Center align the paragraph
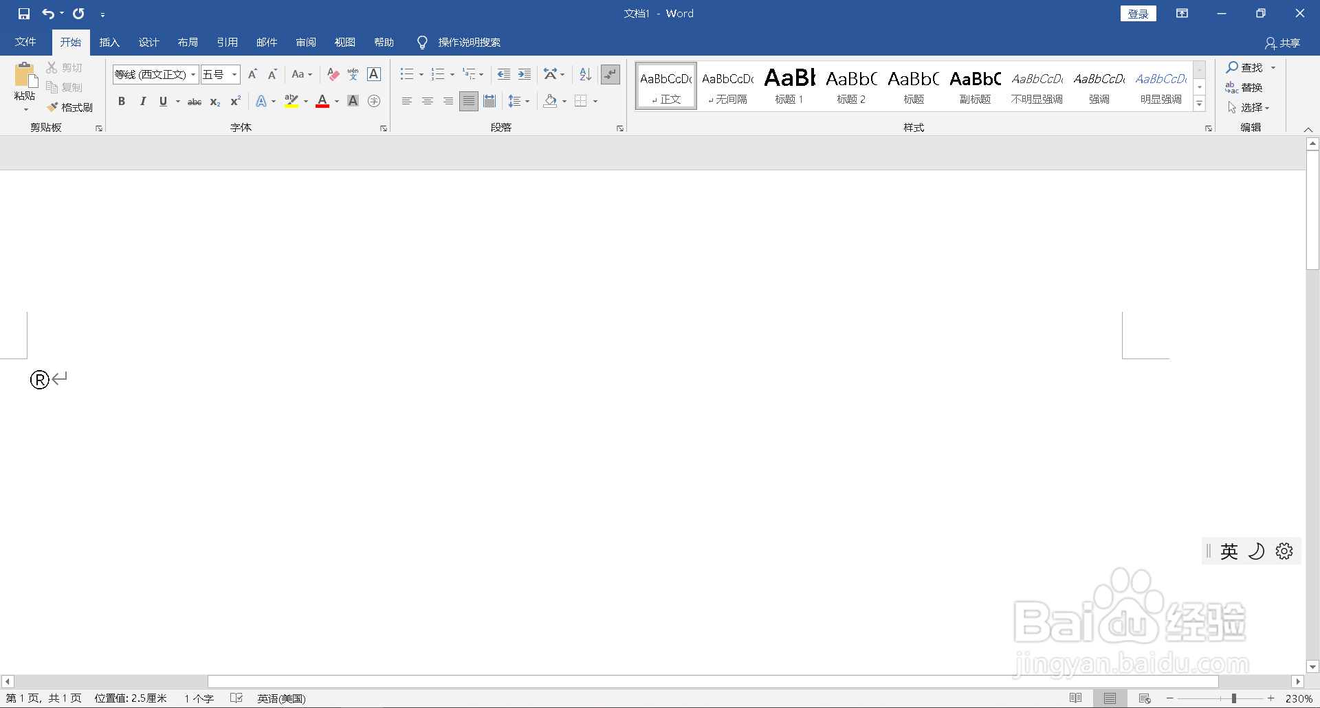 (x=428, y=101)
